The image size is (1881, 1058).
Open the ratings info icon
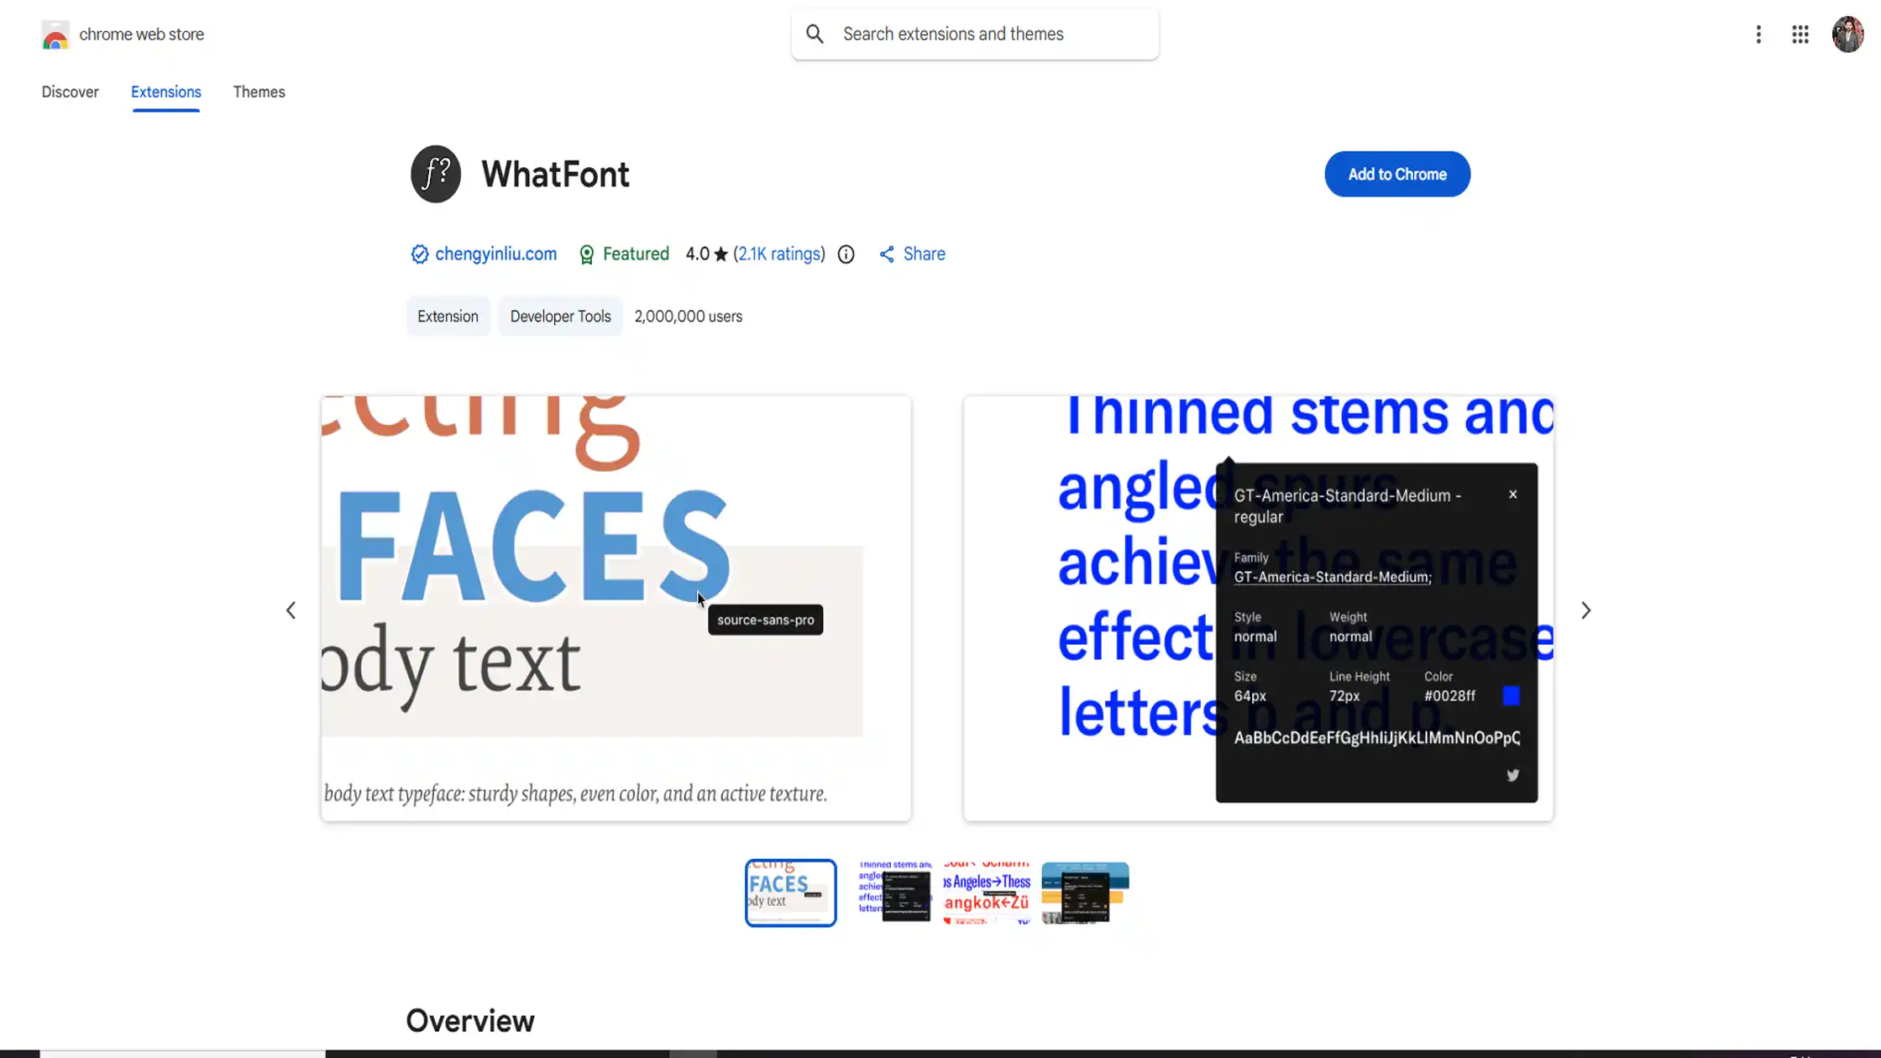click(x=846, y=254)
